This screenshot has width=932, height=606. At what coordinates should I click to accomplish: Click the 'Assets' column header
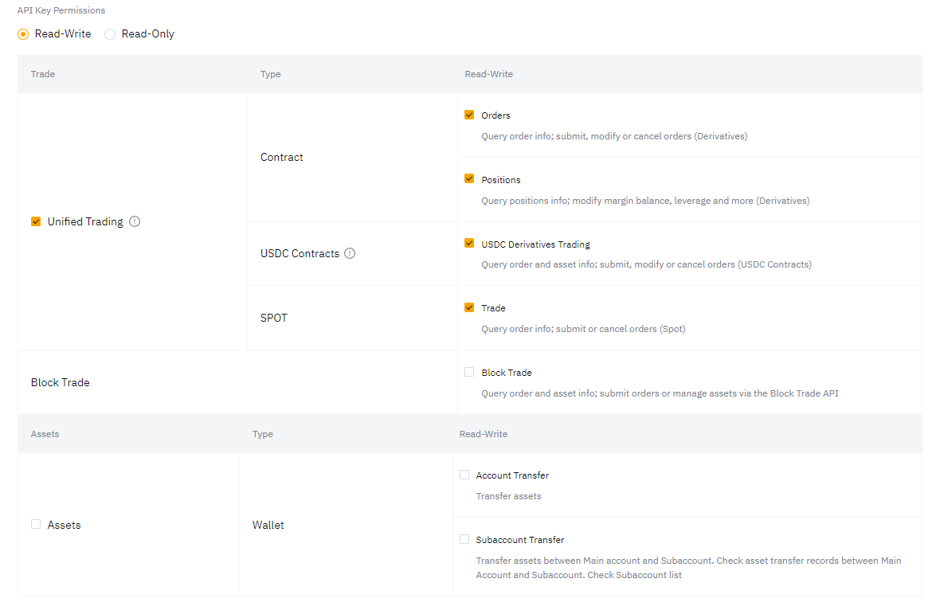pos(45,434)
